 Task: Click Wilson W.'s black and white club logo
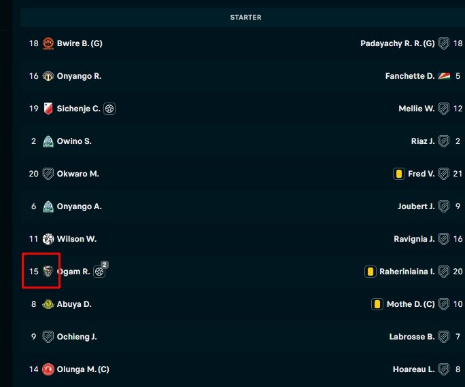pyautogui.click(x=48, y=239)
